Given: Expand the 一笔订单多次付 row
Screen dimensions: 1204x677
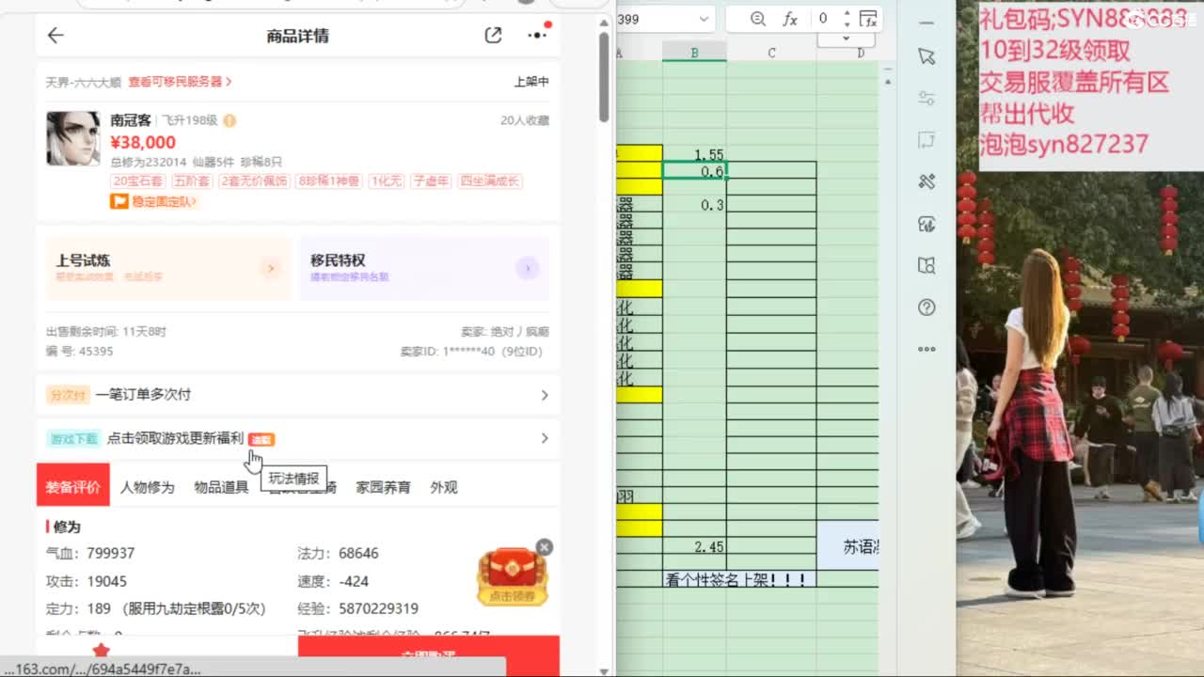Looking at the screenshot, I should 297,395.
